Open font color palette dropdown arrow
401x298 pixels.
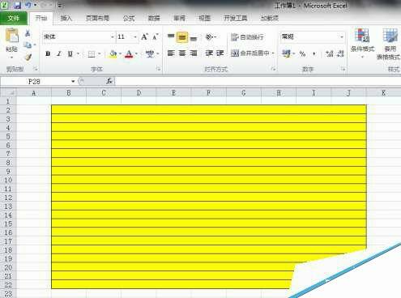click(x=136, y=53)
